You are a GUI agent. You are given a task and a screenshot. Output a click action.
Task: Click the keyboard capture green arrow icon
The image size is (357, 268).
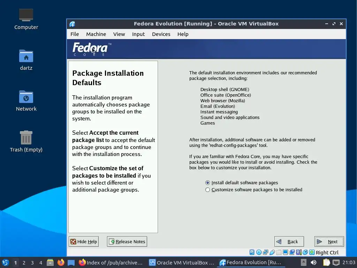[312, 252]
